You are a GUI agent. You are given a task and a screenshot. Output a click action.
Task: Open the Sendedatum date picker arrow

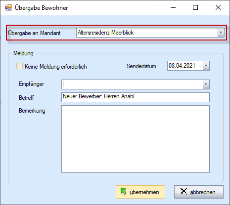point(206,66)
